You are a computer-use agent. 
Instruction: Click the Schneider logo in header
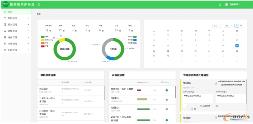(x=6, y=4)
